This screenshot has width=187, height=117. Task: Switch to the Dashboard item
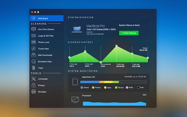click(x=46, y=18)
